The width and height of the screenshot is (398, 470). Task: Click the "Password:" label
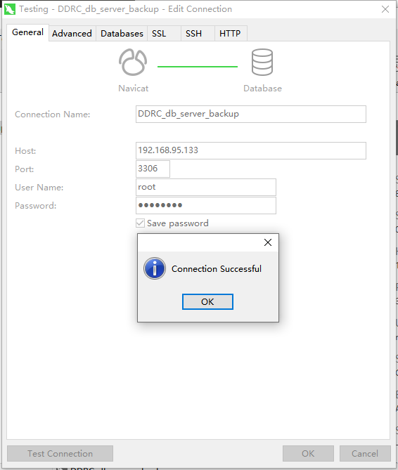[x=35, y=206]
